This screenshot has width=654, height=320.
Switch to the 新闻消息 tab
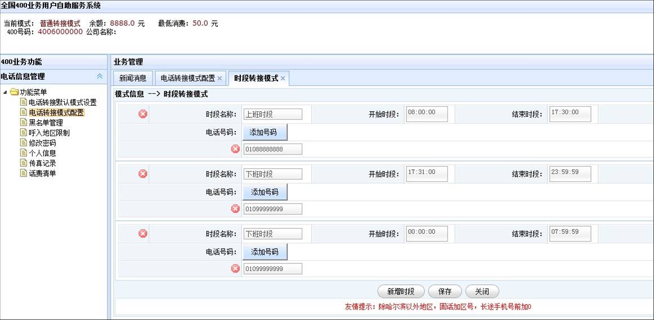133,78
